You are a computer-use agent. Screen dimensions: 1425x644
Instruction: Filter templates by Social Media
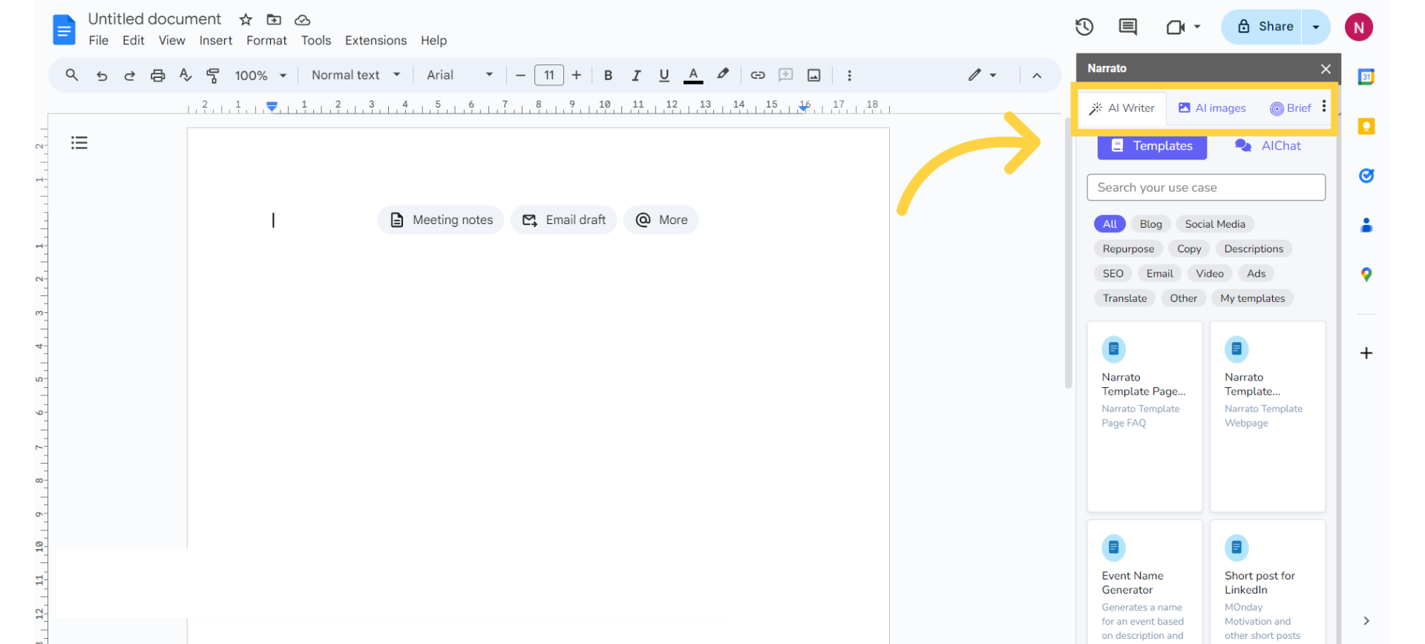coord(1215,224)
